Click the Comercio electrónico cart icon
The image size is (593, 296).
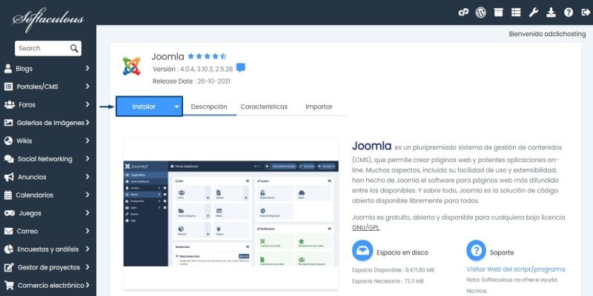(9, 286)
